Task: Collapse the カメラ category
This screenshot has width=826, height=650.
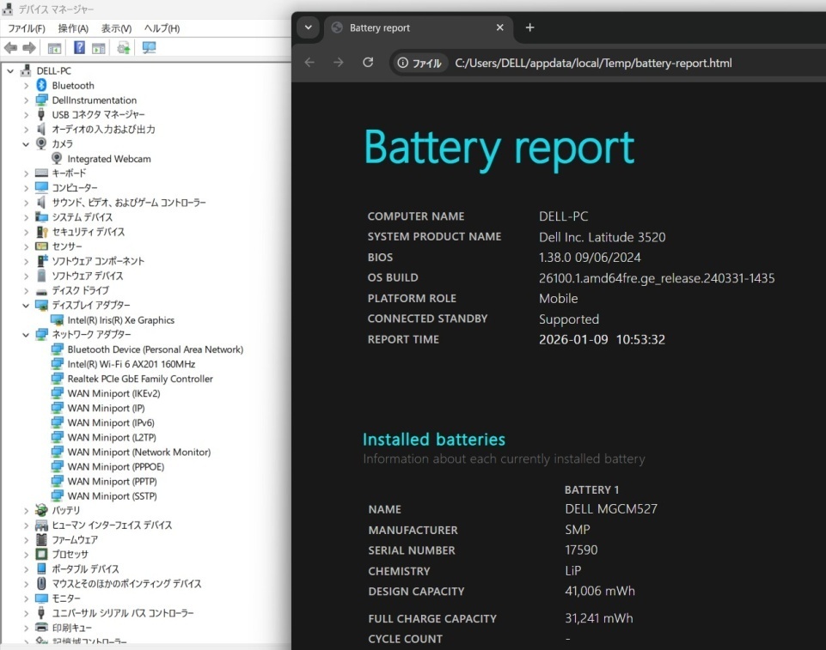Action: click(x=26, y=144)
